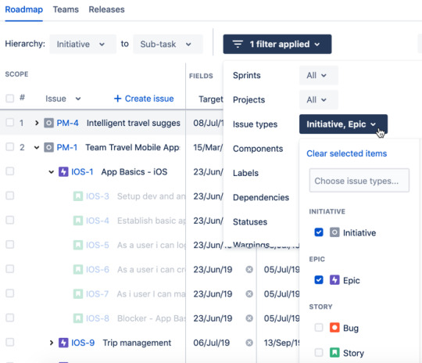Clear target date on IOS-8 row
Screen dimensions: 422x363
click(x=249, y=318)
